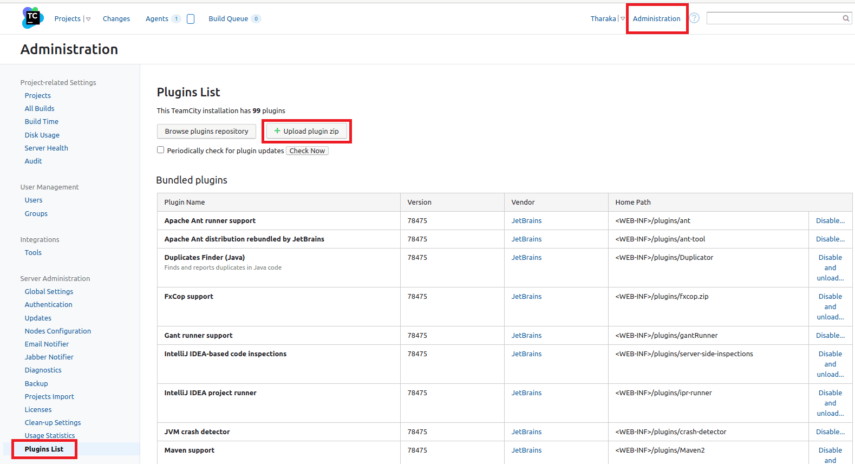
Task: Click JetBrains vendor link for Gant runner
Action: coord(526,335)
